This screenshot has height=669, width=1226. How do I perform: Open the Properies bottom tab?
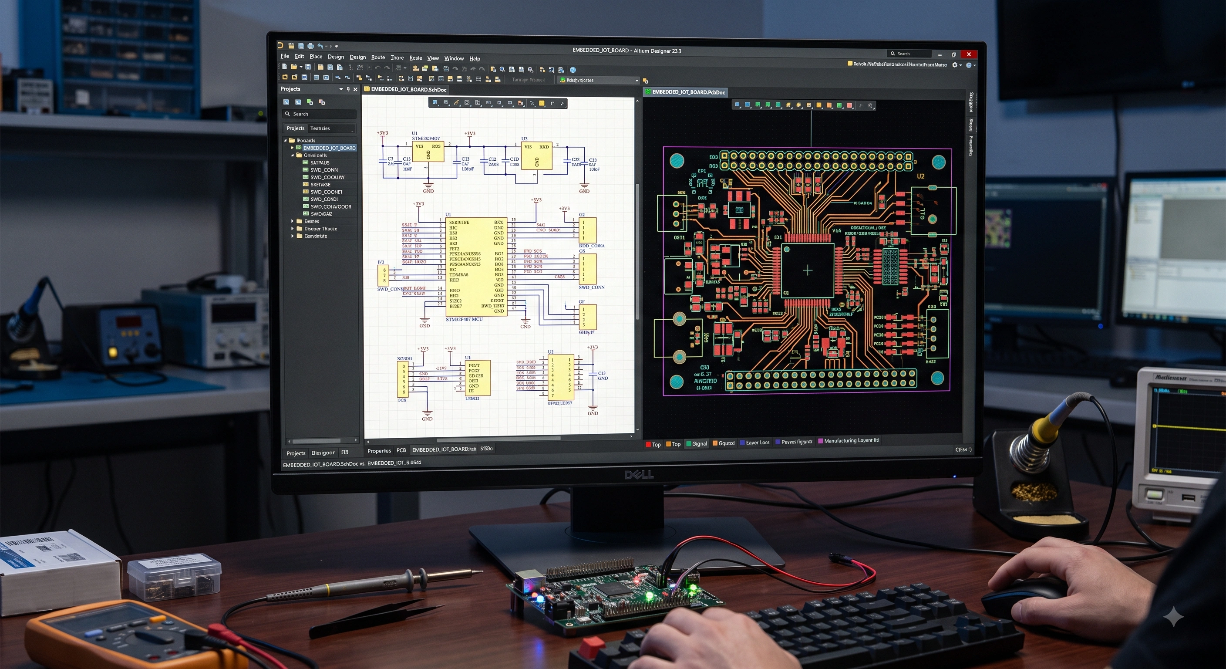tap(379, 450)
